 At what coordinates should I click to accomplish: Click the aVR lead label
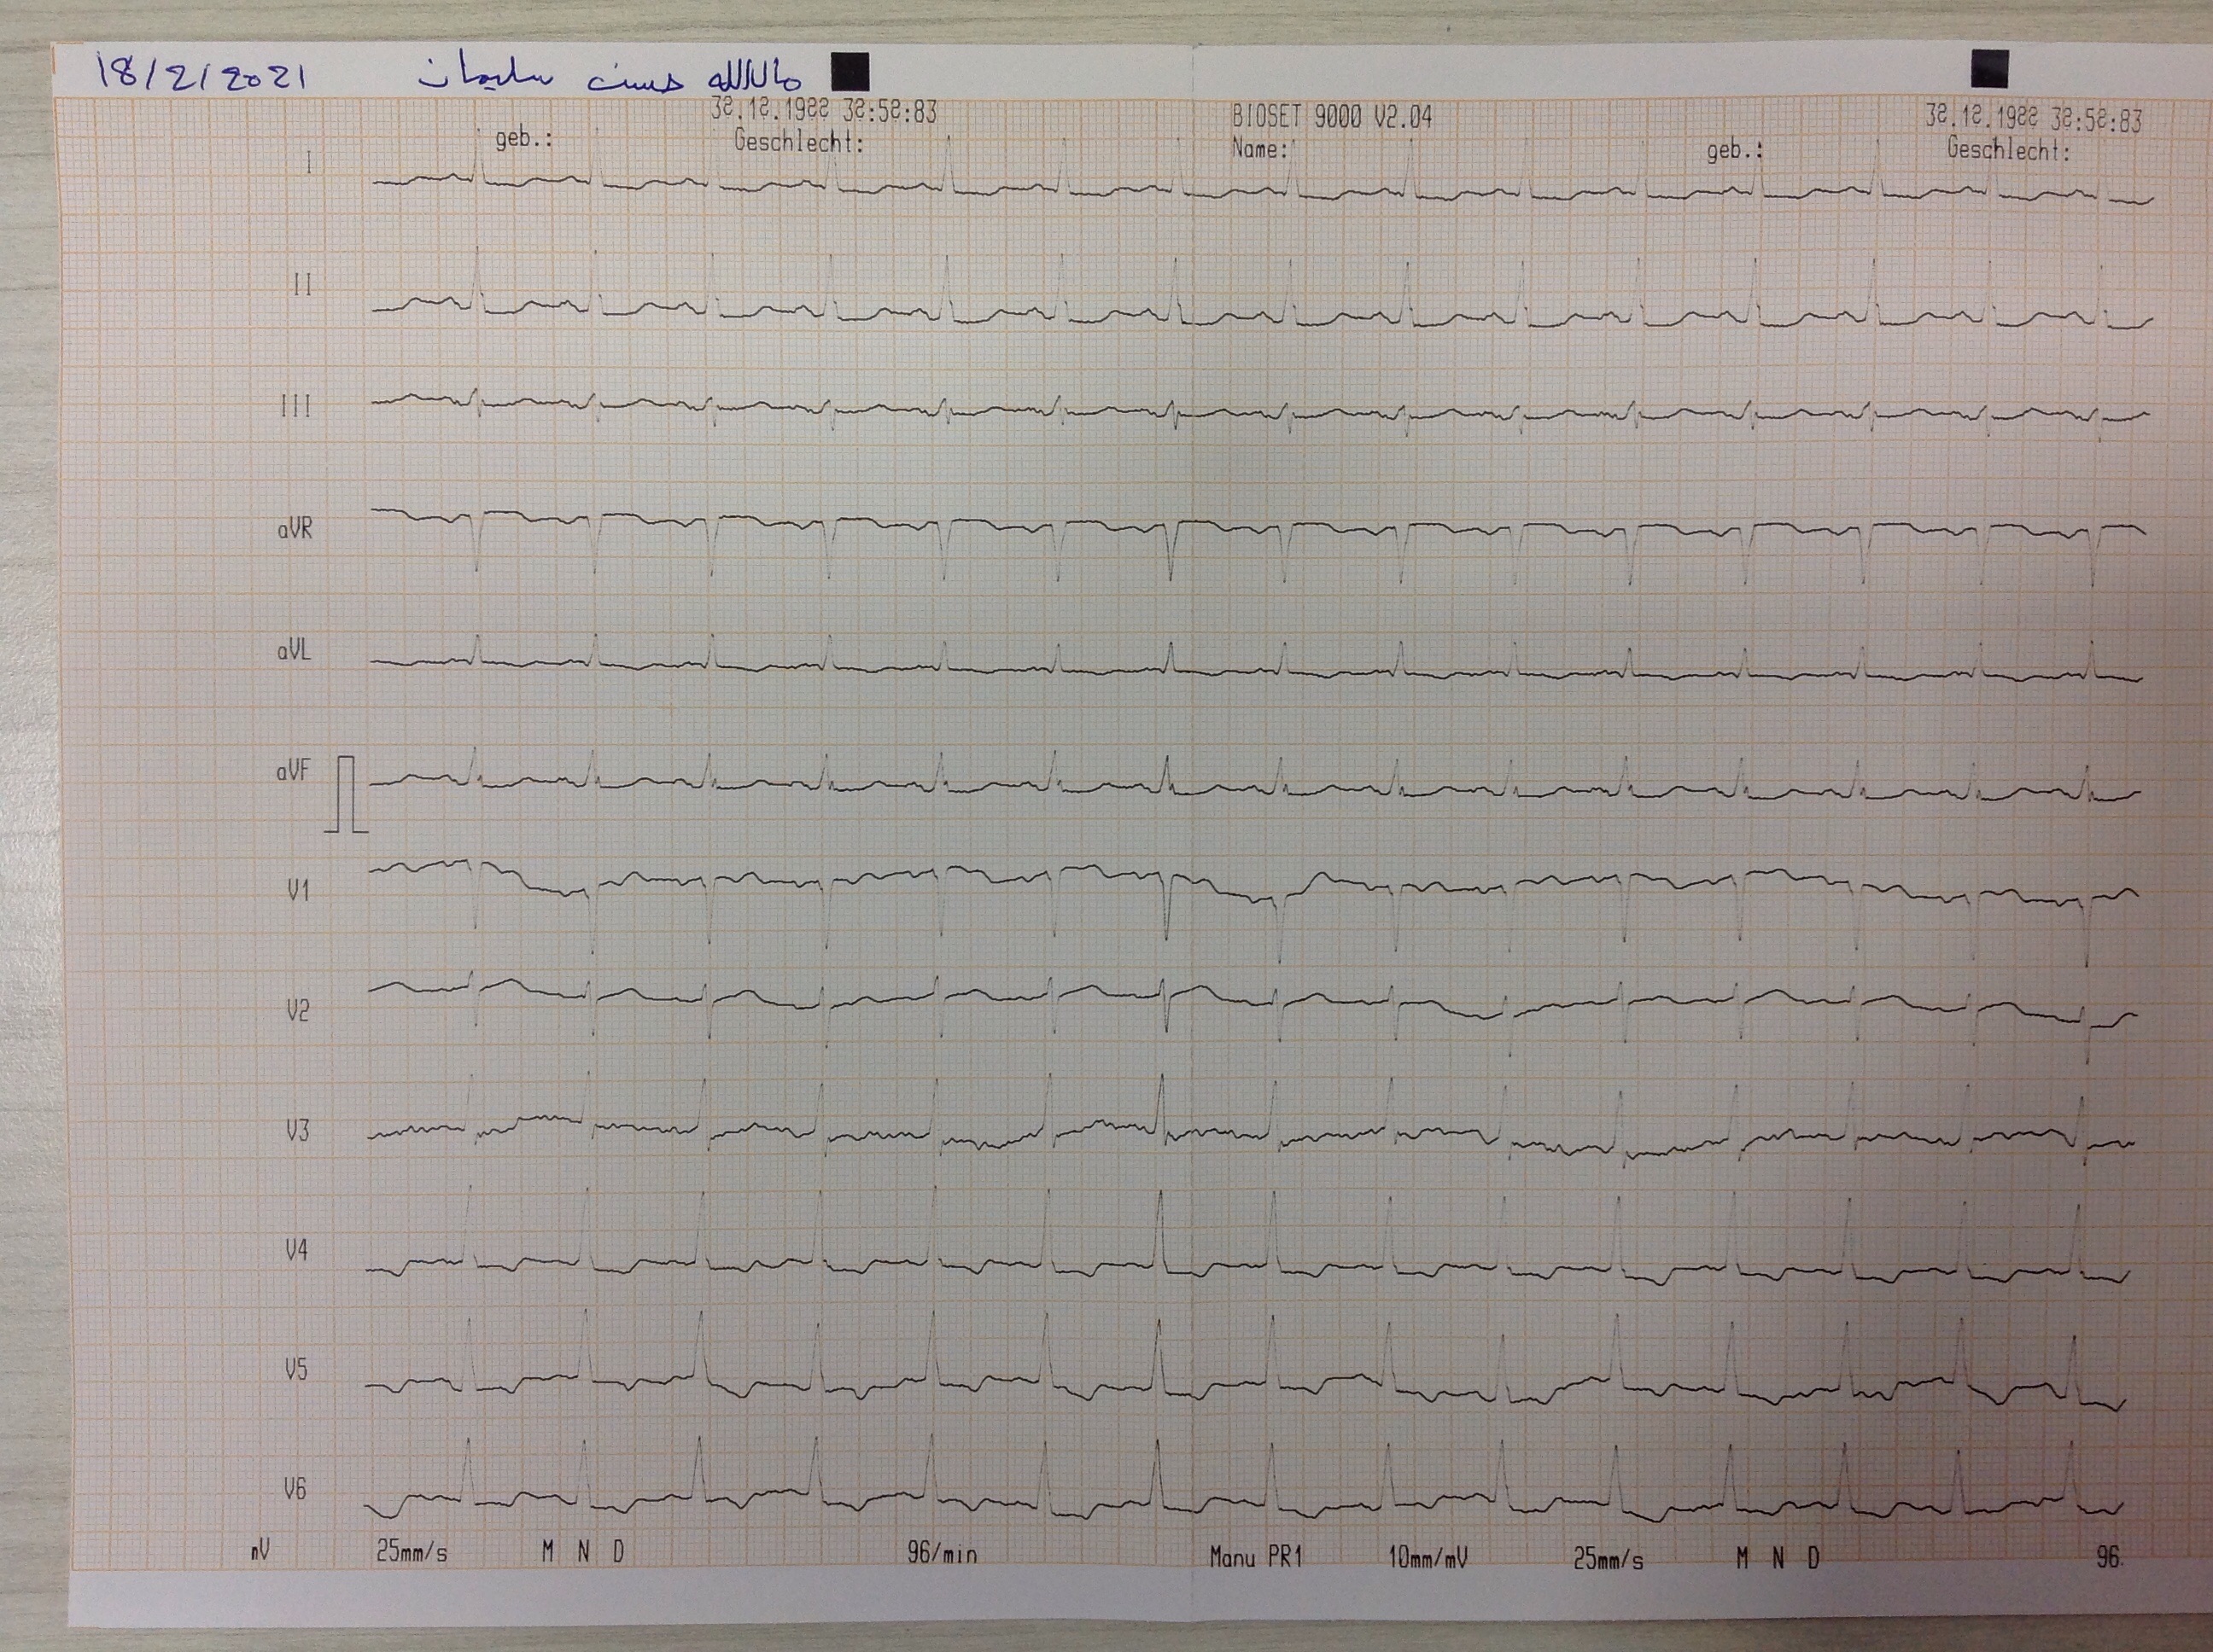point(295,529)
